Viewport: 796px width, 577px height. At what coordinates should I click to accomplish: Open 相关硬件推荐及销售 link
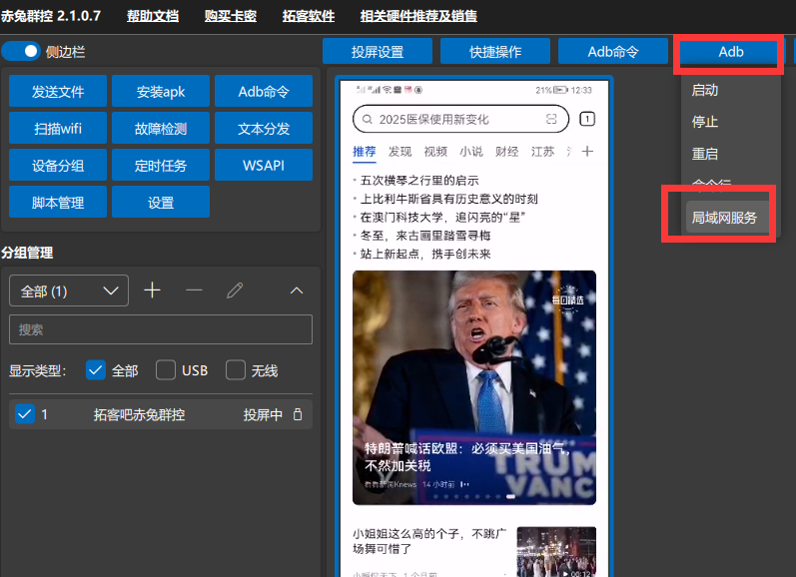[418, 16]
